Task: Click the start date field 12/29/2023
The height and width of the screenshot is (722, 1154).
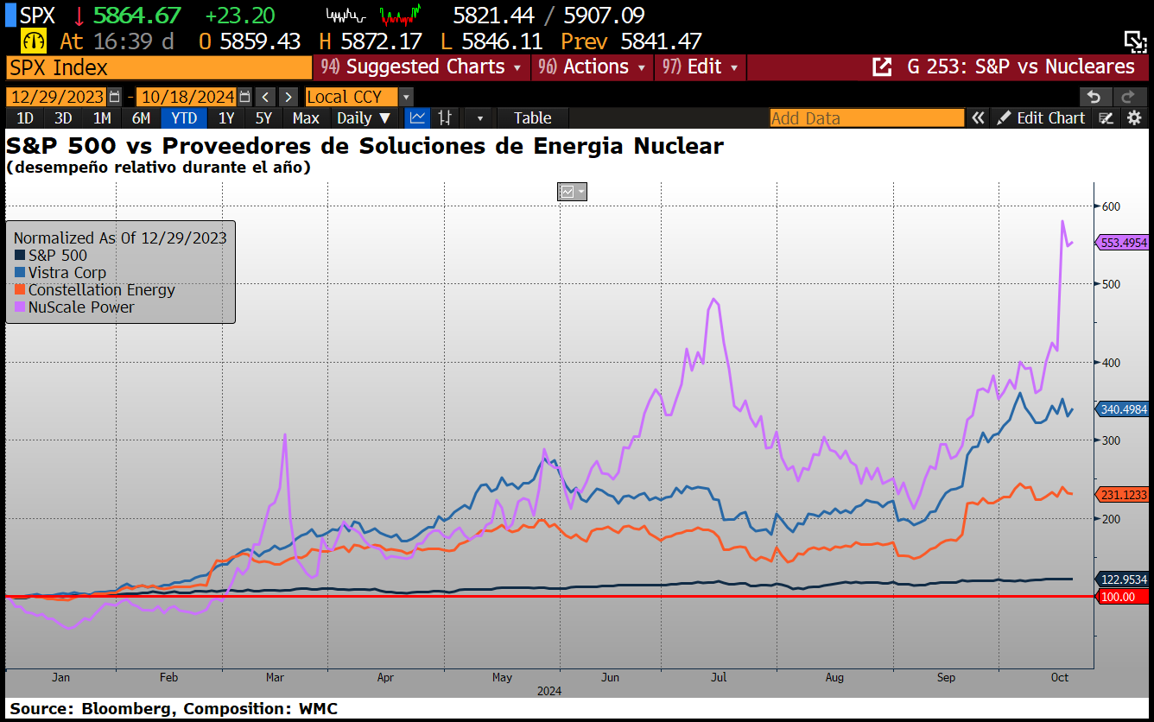Action: (x=58, y=97)
